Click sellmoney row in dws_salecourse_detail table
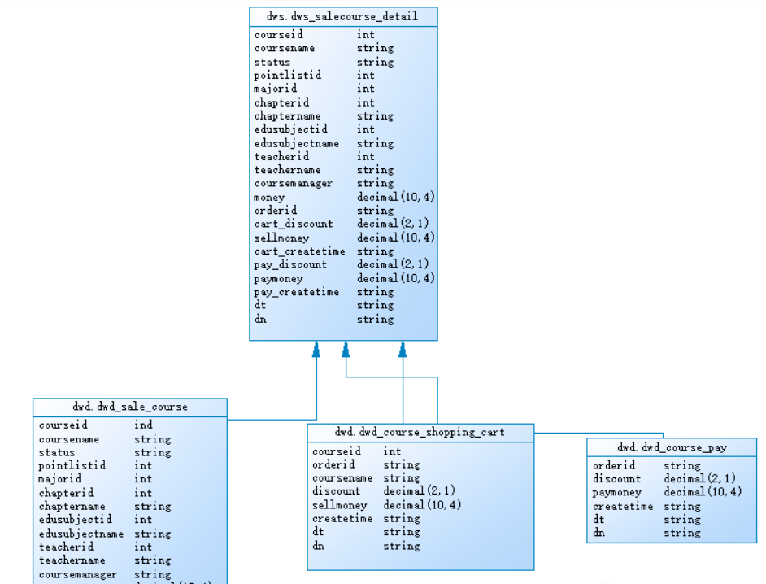The width and height of the screenshot is (766, 584). tap(343, 238)
